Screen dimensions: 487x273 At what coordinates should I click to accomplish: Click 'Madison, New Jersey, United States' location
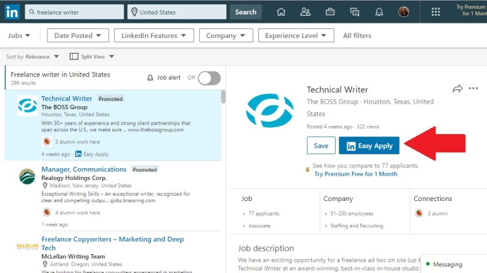click(x=91, y=186)
